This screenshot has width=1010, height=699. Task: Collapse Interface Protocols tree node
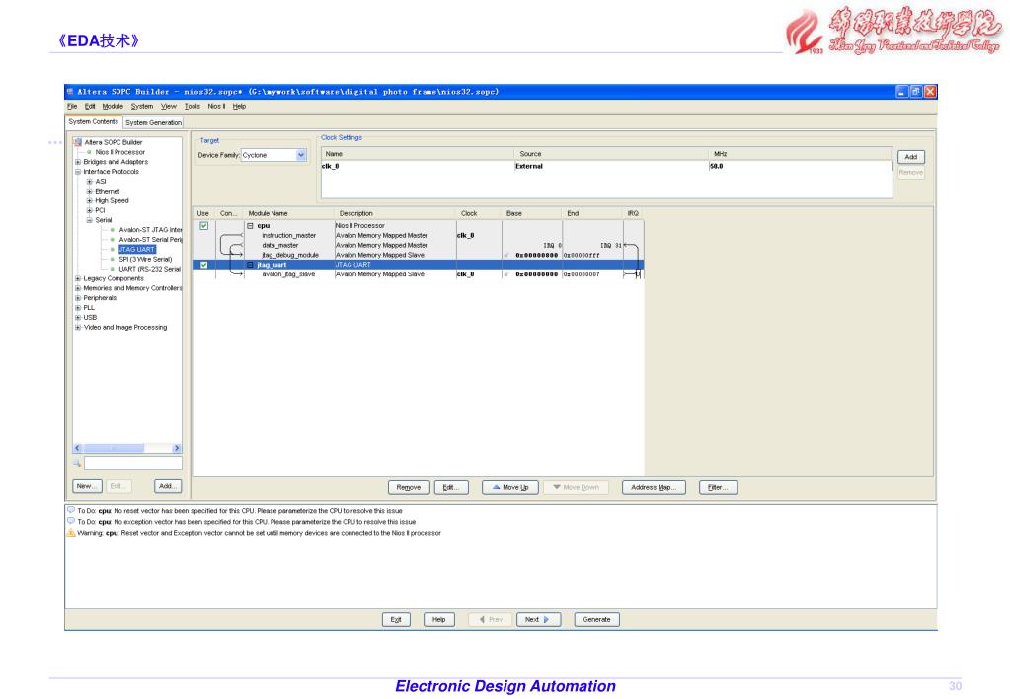[x=78, y=172]
